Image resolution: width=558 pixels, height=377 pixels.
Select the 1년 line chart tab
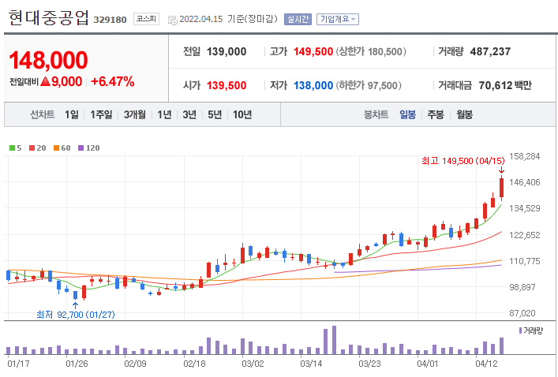coord(164,114)
